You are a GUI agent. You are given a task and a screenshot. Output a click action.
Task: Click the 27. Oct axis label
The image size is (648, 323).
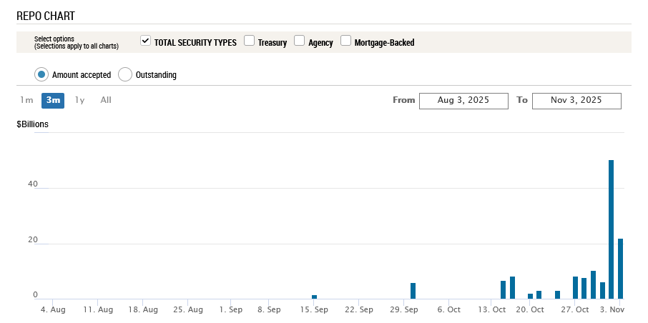575,310
